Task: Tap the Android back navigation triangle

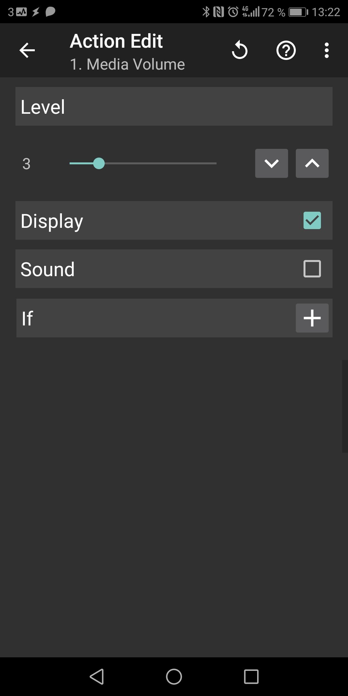Action: 97,676
